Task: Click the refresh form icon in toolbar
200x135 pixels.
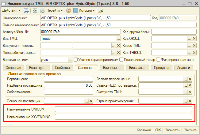Action: click(35, 10)
